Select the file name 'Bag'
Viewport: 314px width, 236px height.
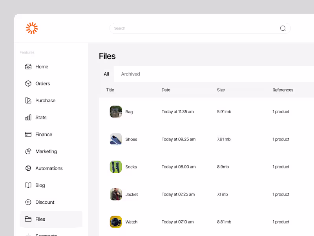point(129,112)
